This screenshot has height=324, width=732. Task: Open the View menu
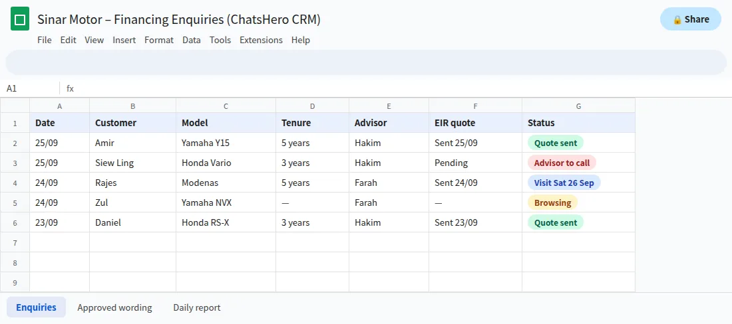(x=94, y=40)
